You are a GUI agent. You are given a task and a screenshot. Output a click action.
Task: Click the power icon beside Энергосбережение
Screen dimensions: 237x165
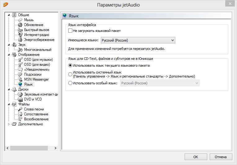coord(20,40)
